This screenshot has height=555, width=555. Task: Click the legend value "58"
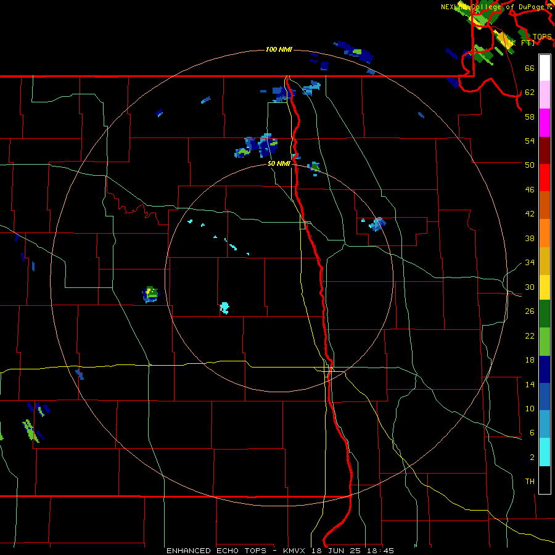(x=530, y=117)
